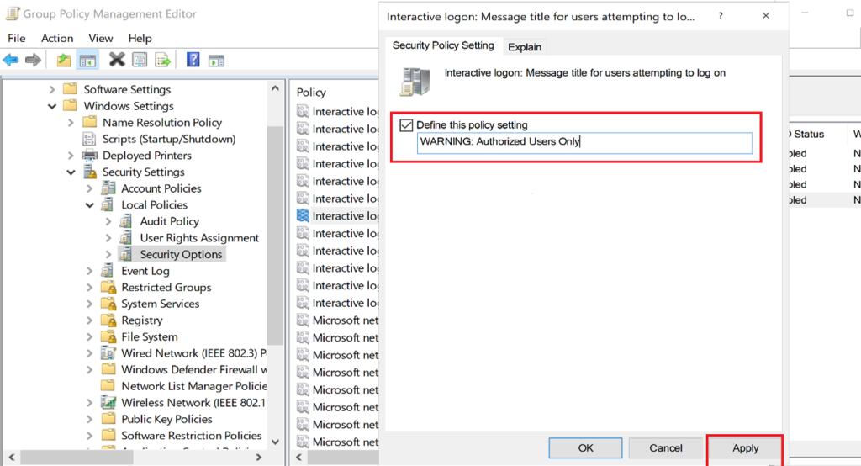This screenshot has width=861, height=466.
Task: Collapse the Windows Settings tree node
Action: coord(52,106)
